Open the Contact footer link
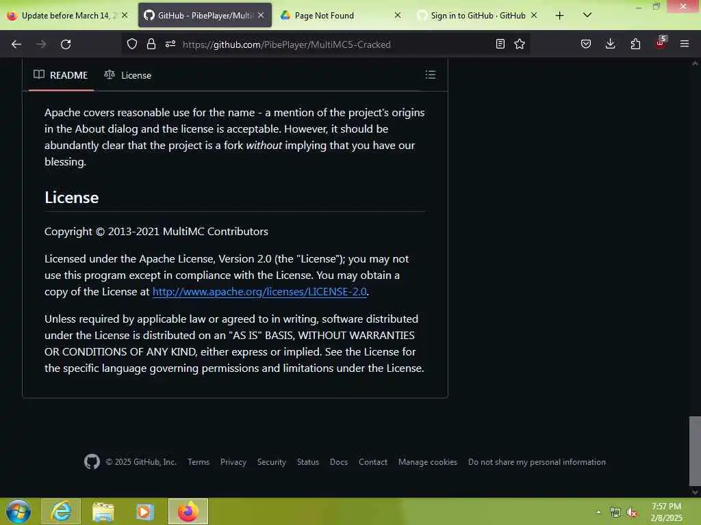 click(x=373, y=462)
